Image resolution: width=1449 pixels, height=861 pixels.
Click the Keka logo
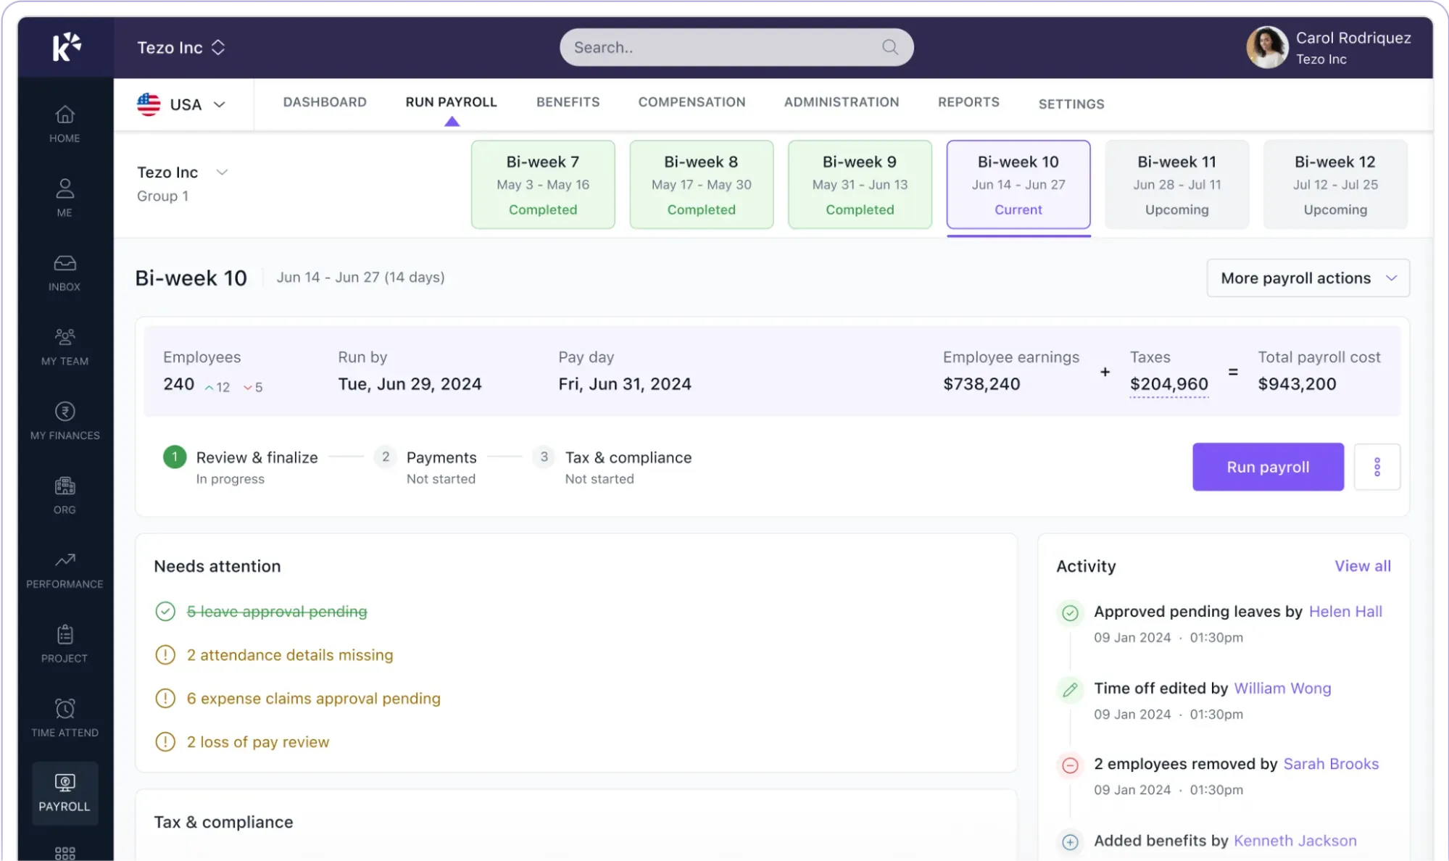pos(65,47)
